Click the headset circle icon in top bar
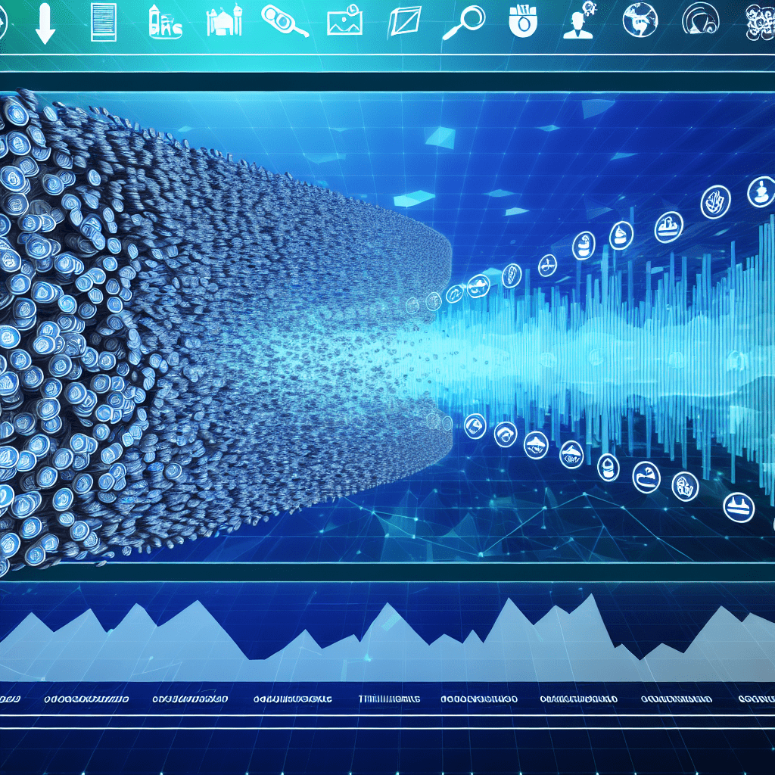 [701, 20]
